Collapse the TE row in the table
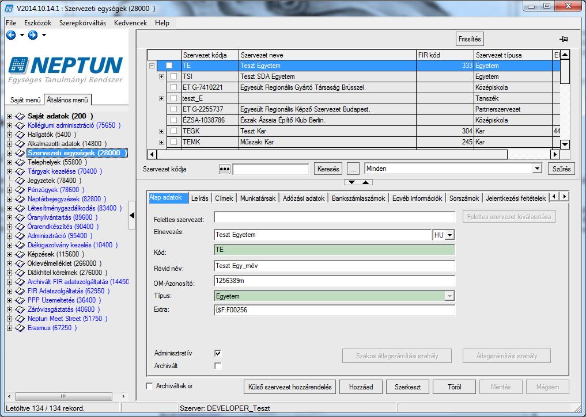 click(152, 66)
